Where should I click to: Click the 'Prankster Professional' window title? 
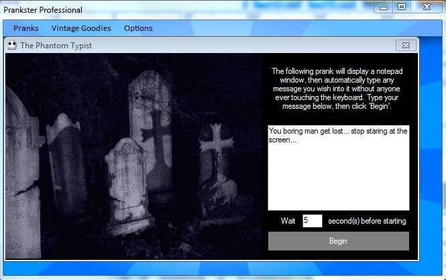[x=43, y=10]
